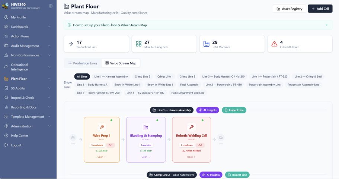Collapse sidebar using the panel toggle icon

pyautogui.click(x=51, y=6)
